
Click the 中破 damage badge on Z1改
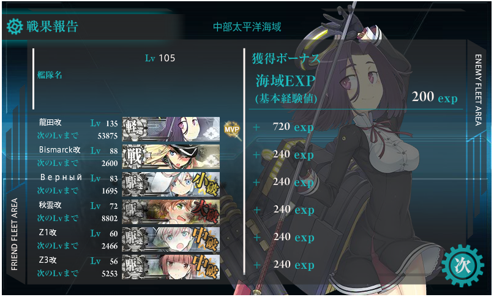[x=206, y=239]
